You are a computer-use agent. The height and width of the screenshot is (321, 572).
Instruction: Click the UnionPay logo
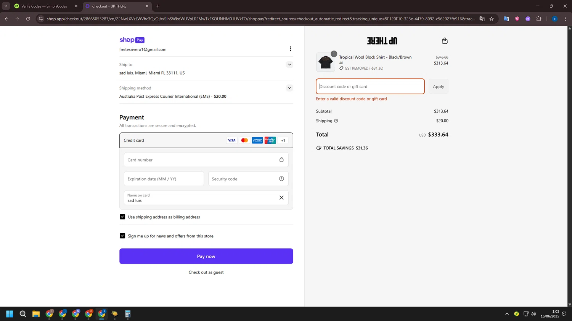(270, 140)
